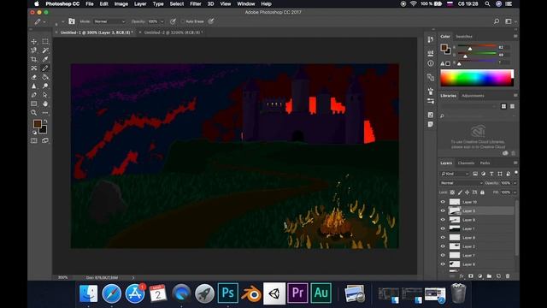This screenshot has width=547, height=308.
Task: Open the Color panel flyout menu
Action: click(515, 36)
